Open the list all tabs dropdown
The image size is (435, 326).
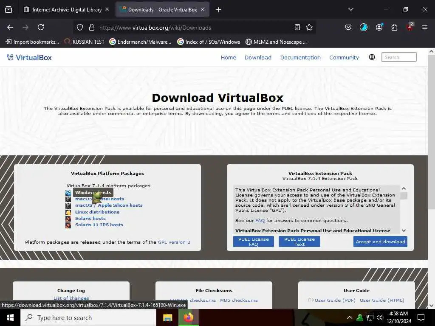(350, 9)
